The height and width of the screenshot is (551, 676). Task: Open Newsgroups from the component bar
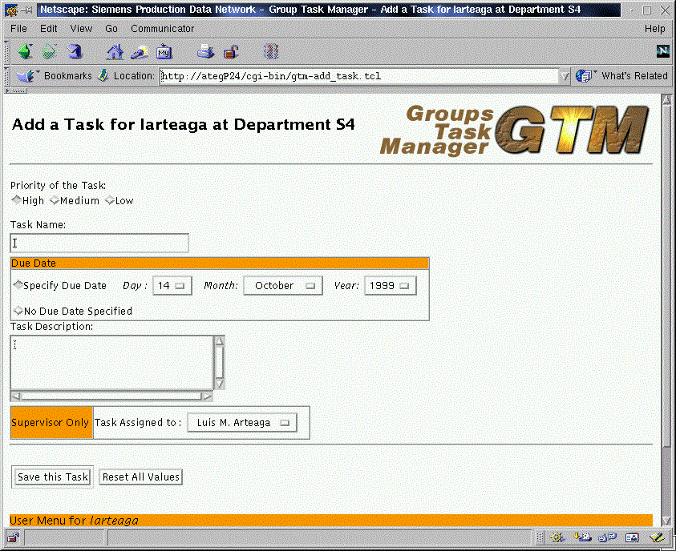[608, 537]
